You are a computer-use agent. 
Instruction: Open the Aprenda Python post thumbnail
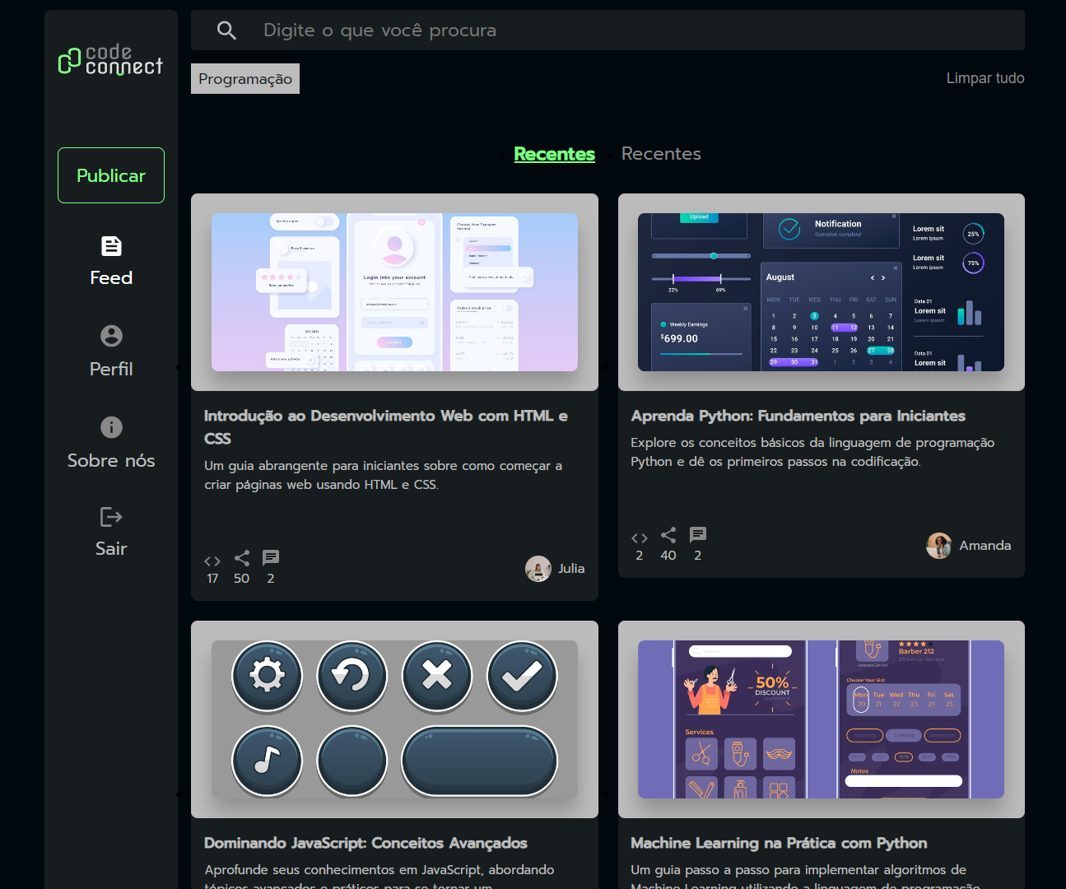[821, 292]
